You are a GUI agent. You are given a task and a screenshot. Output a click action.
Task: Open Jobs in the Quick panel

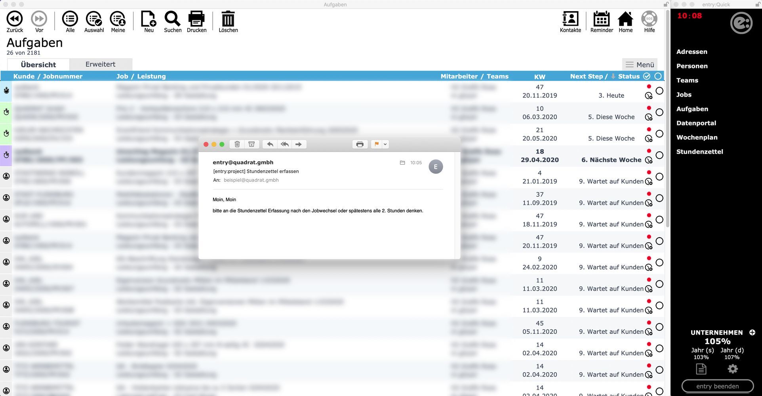click(684, 95)
